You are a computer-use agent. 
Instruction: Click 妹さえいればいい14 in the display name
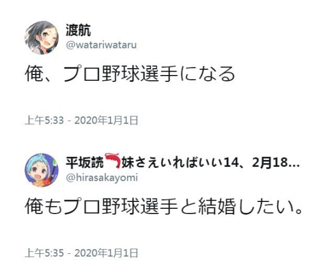[x=180, y=163]
